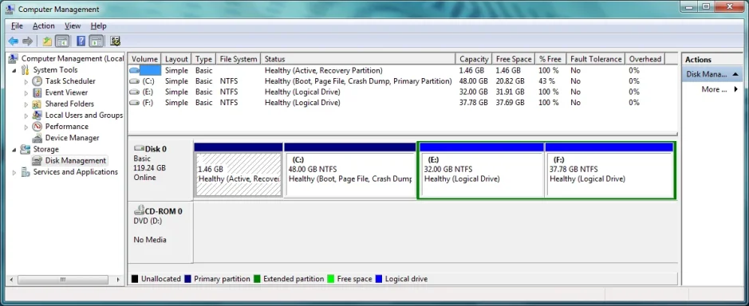
Task: Click the Disk 0 hard drive icon
Action: [x=139, y=148]
